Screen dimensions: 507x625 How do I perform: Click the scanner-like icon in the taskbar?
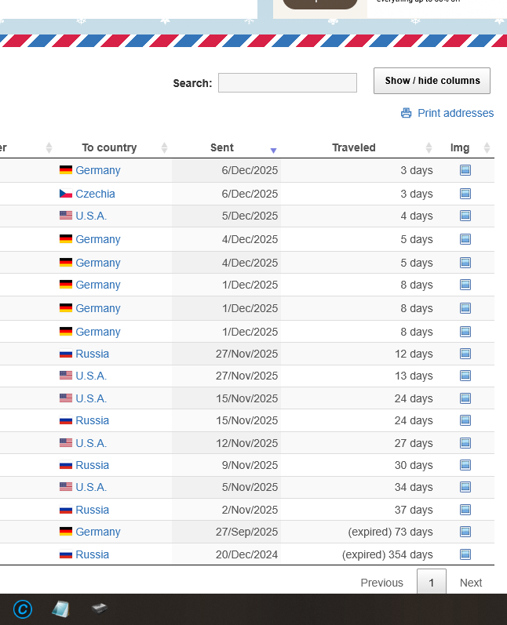point(99,608)
